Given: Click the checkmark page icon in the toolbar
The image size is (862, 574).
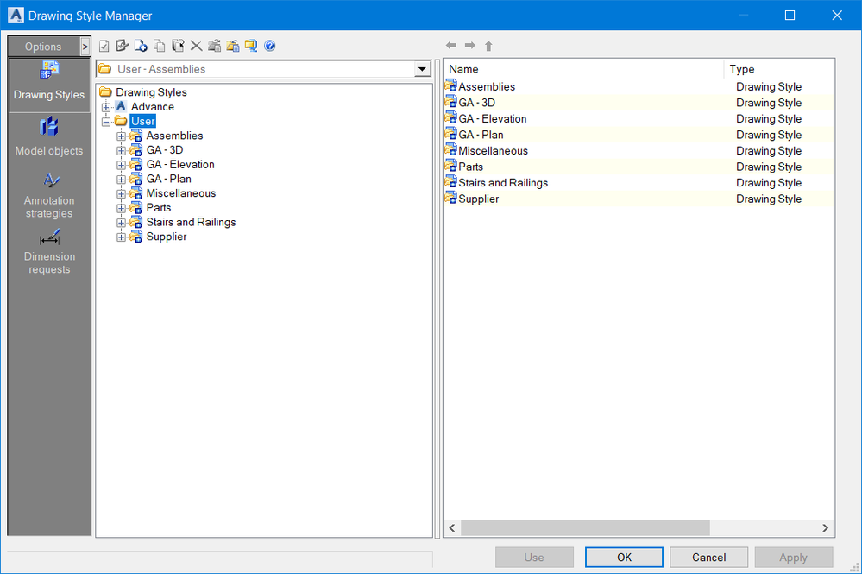Looking at the screenshot, I should click(x=104, y=47).
